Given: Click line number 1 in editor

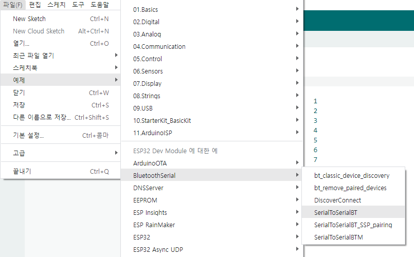Looking at the screenshot, I should (315, 101).
